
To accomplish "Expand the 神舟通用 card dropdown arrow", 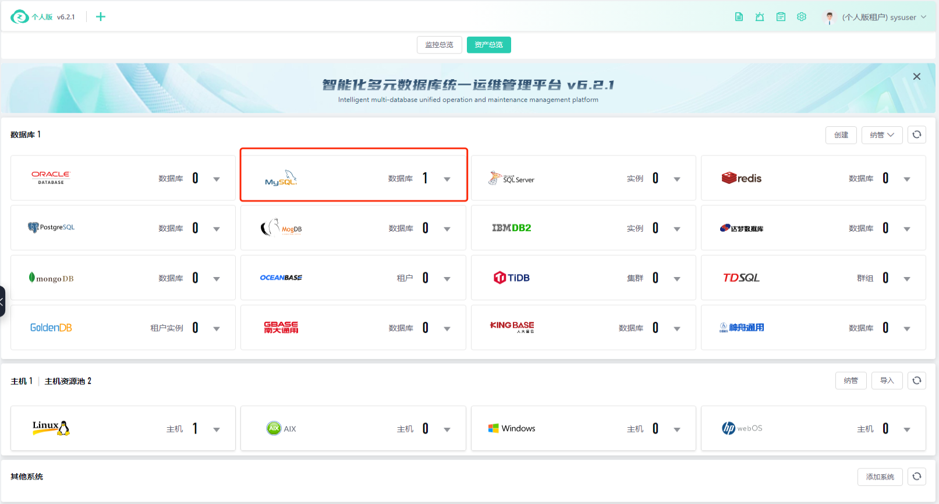I will pos(907,329).
